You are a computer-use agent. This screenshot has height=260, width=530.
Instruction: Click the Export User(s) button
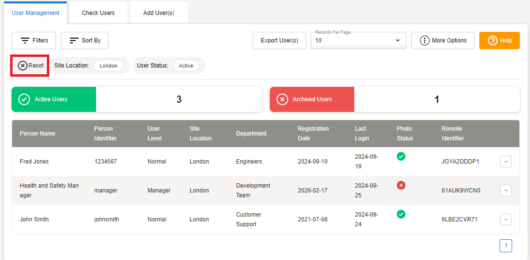coord(279,41)
